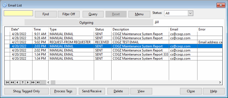
Task: Jump to last record navigation icon
Action: pos(38,82)
